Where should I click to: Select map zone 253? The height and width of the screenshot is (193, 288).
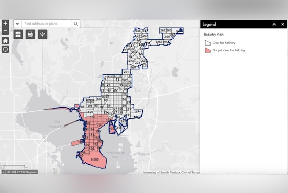[x=160, y=42]
